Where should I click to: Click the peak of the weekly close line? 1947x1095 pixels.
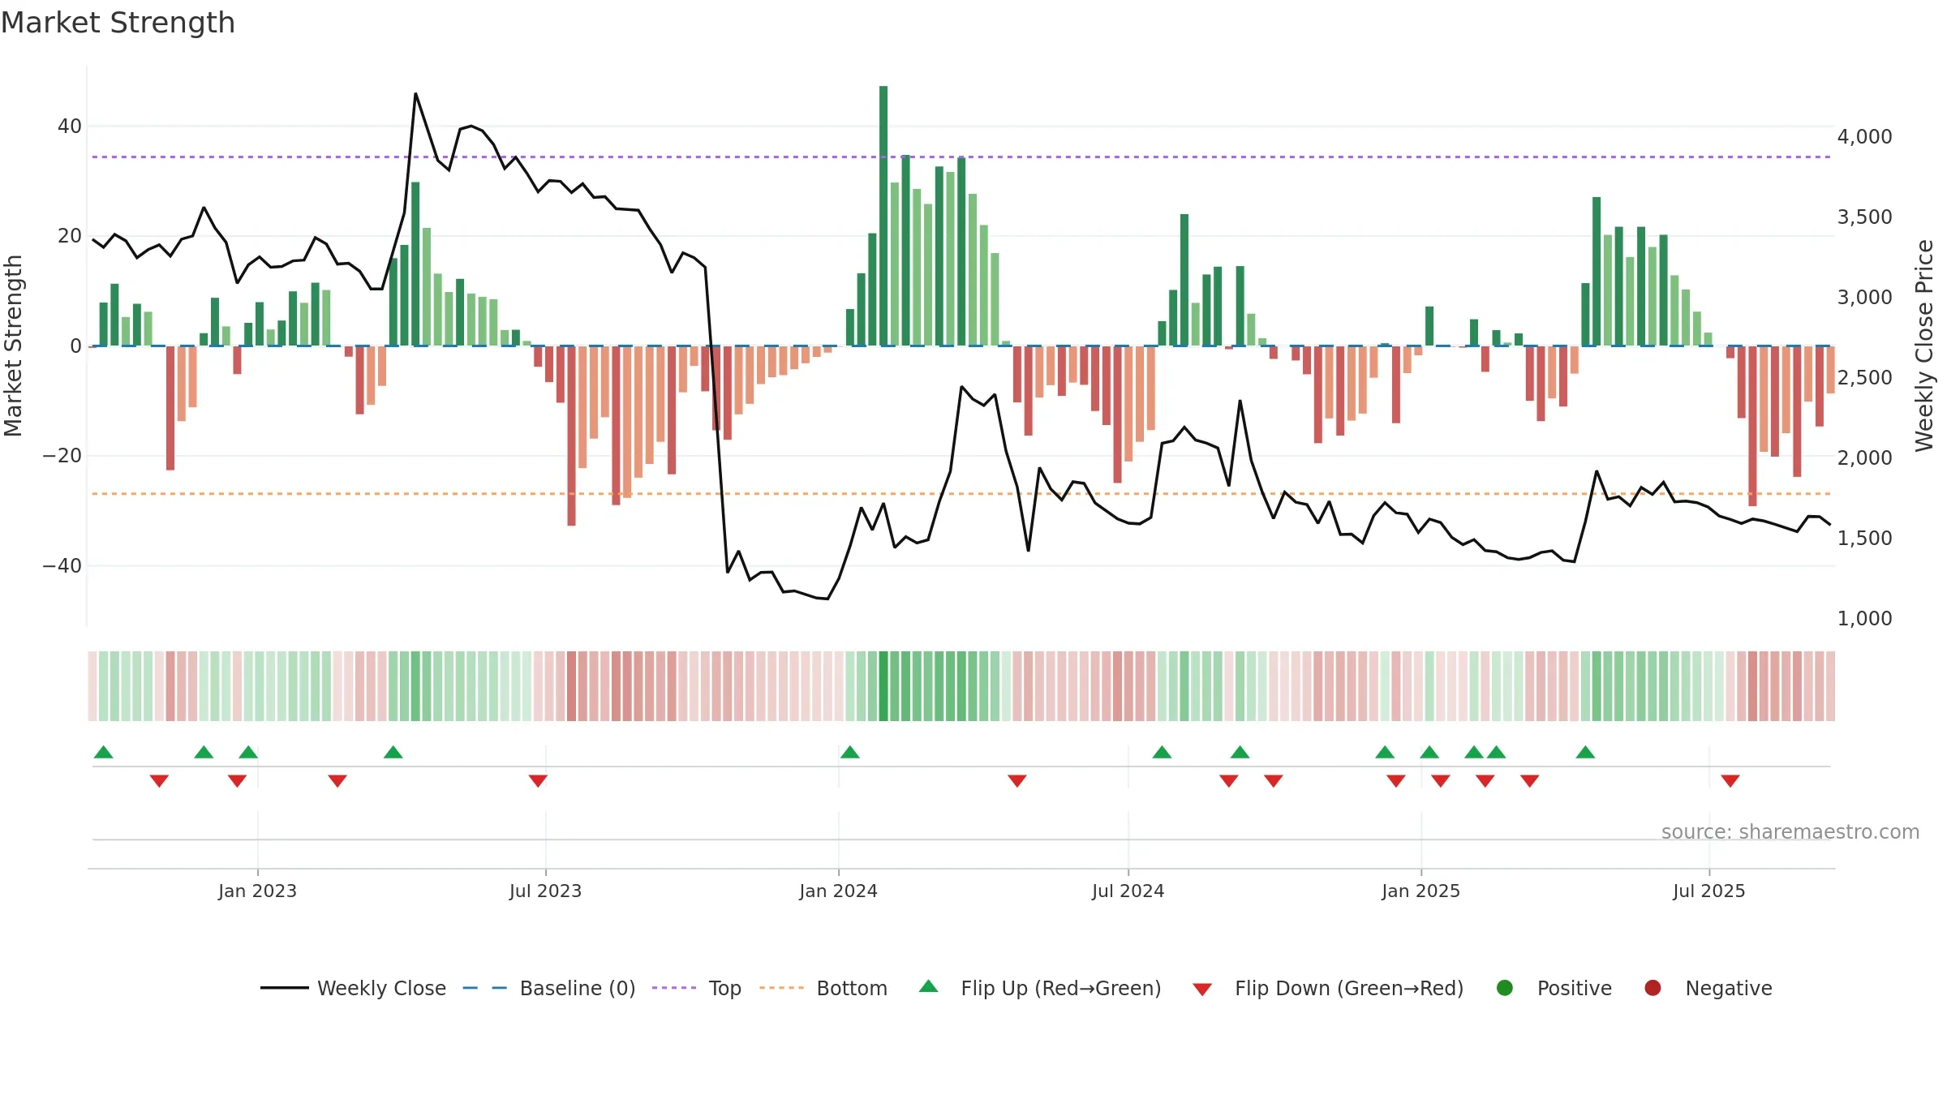click(x=415, y=94)
